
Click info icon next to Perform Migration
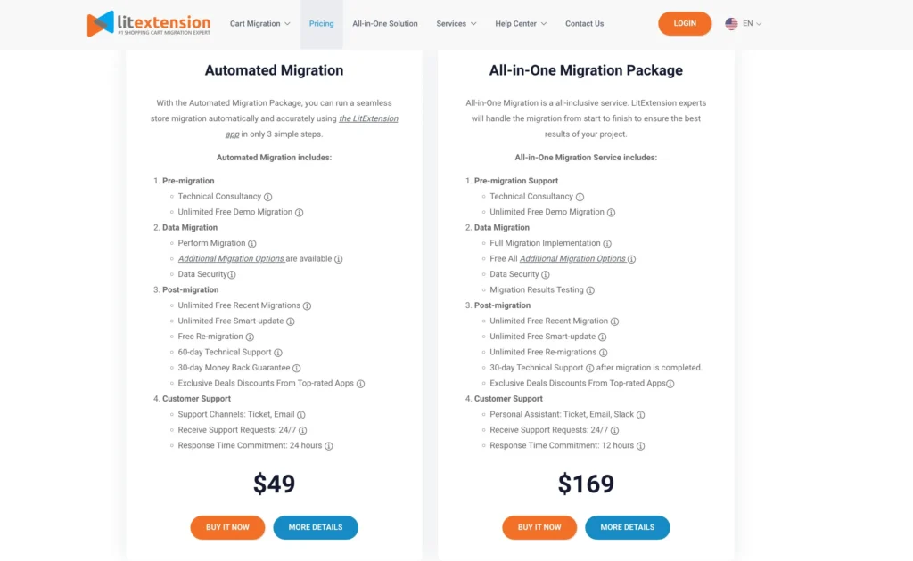pyautogui.click(x=252, y=244)
